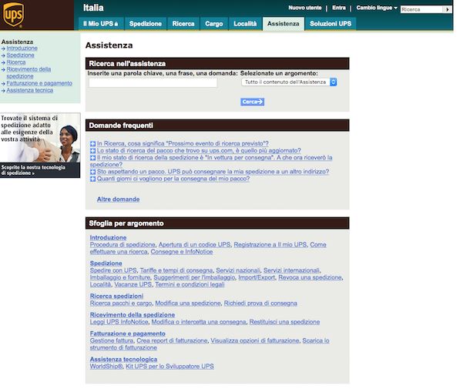Open sidebar Ricevimento della spedizione link
The height and width of the screenshot is (389, 470).
pos(29,73)
